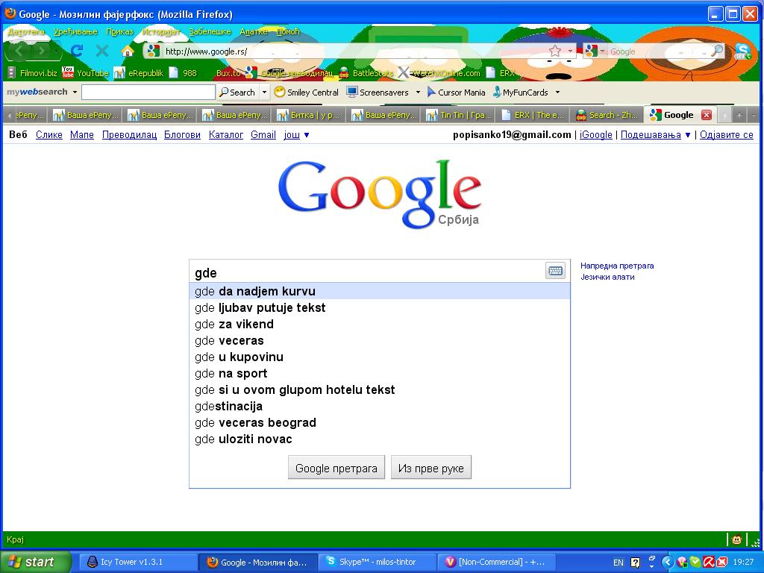Open the Gmail link
The image size is (764, 573).
263,135
